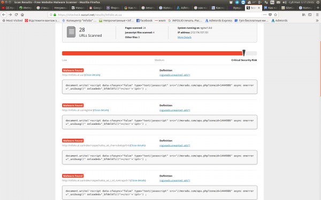Save page to Pocket icon
The width and height of the screenshot is (321, 200).
tap(270, 15)
